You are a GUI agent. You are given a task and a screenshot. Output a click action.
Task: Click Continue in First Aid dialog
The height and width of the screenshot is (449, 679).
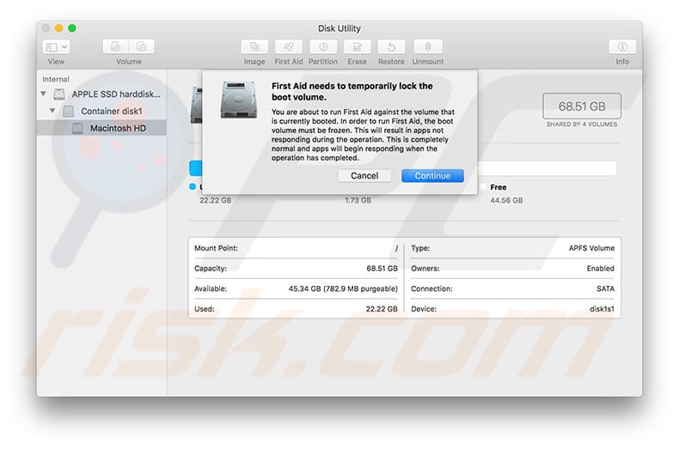432,176
